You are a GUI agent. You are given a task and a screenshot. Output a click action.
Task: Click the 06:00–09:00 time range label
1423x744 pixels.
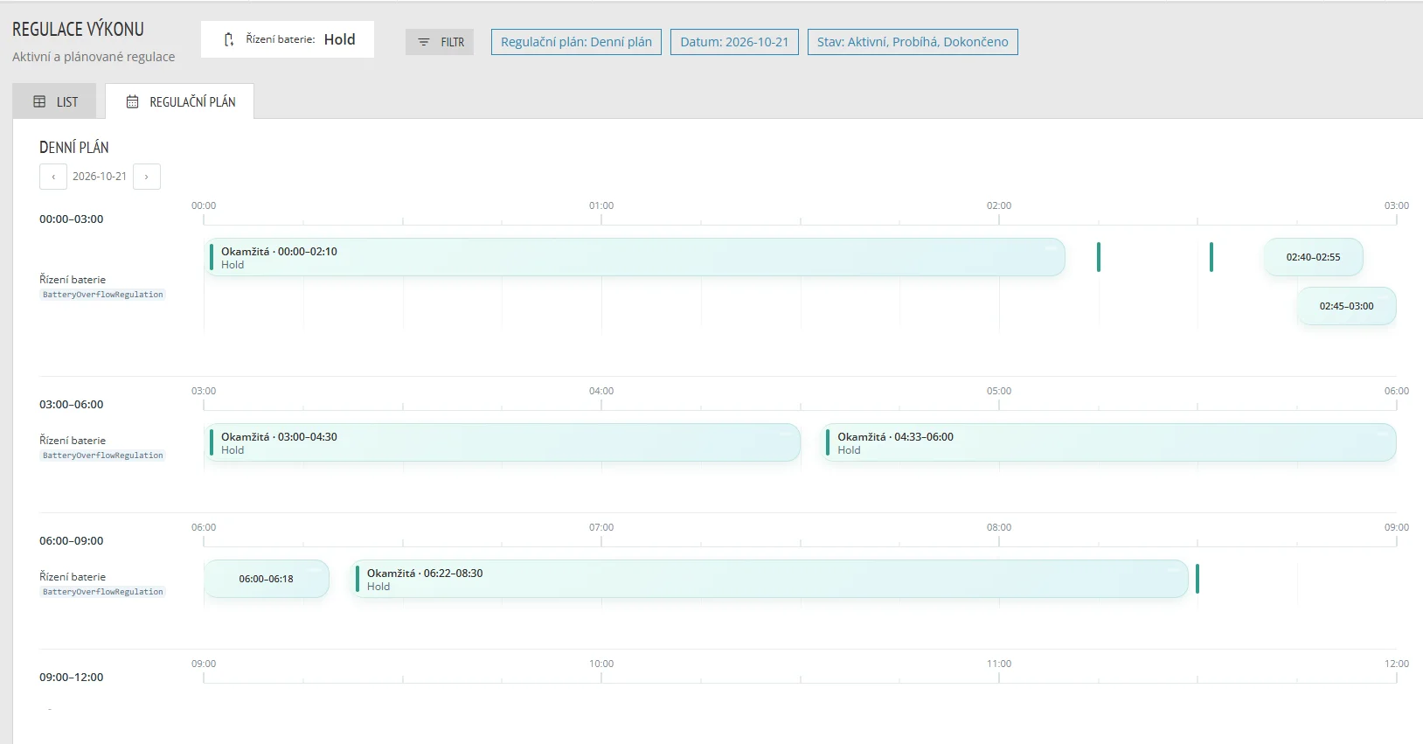[x=72, y=541]
